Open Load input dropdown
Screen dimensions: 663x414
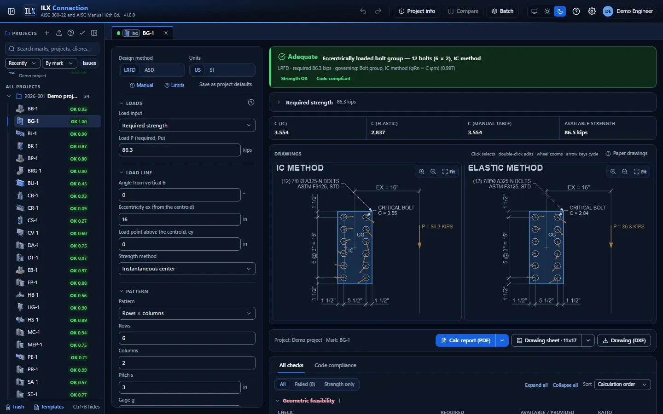point(187,126)
